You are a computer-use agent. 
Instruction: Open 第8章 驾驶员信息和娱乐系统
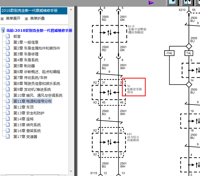(x=37, y=84)
